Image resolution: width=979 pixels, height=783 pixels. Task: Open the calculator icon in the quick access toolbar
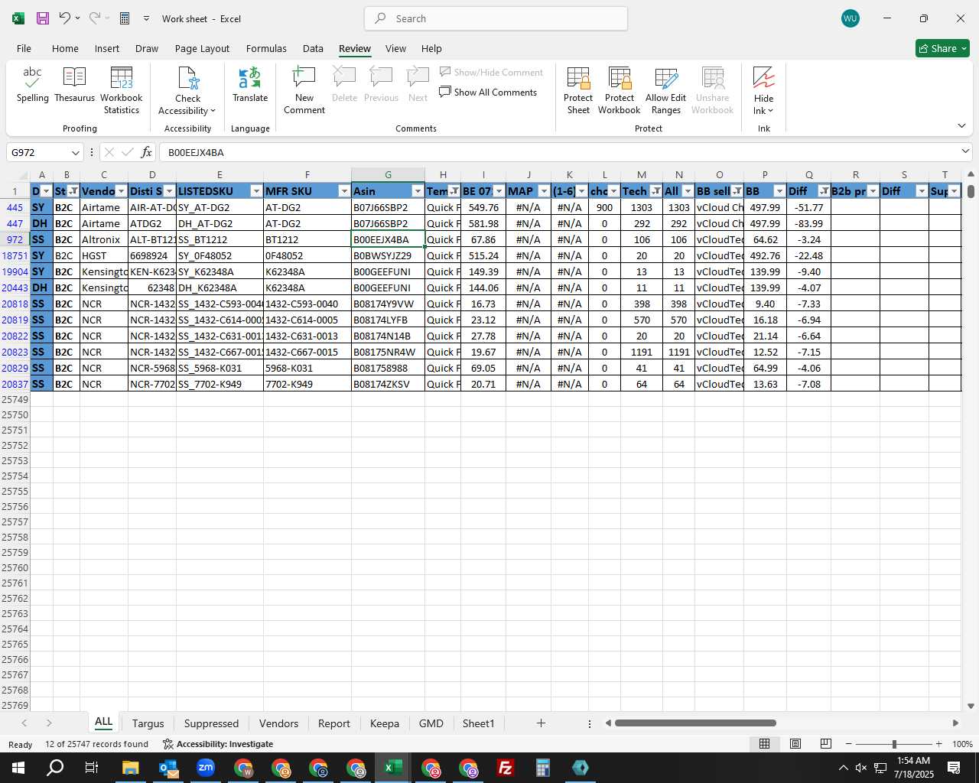click(x=125, y=18)
